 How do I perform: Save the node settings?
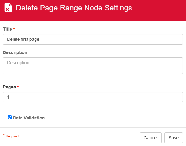pos(174,138)
